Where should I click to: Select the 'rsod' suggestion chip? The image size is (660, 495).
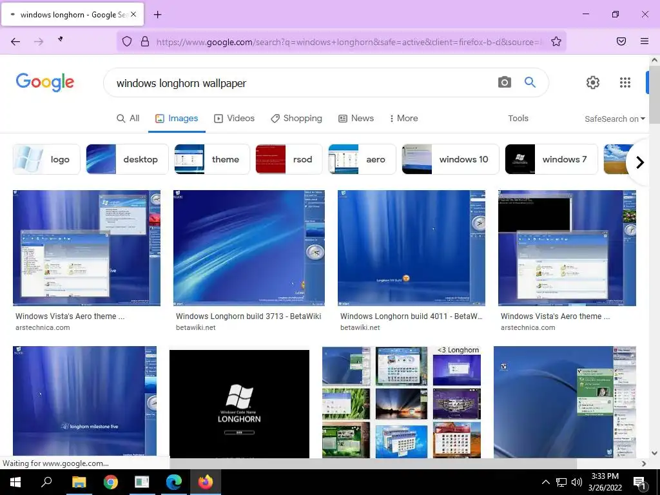[x=289, y=159]
